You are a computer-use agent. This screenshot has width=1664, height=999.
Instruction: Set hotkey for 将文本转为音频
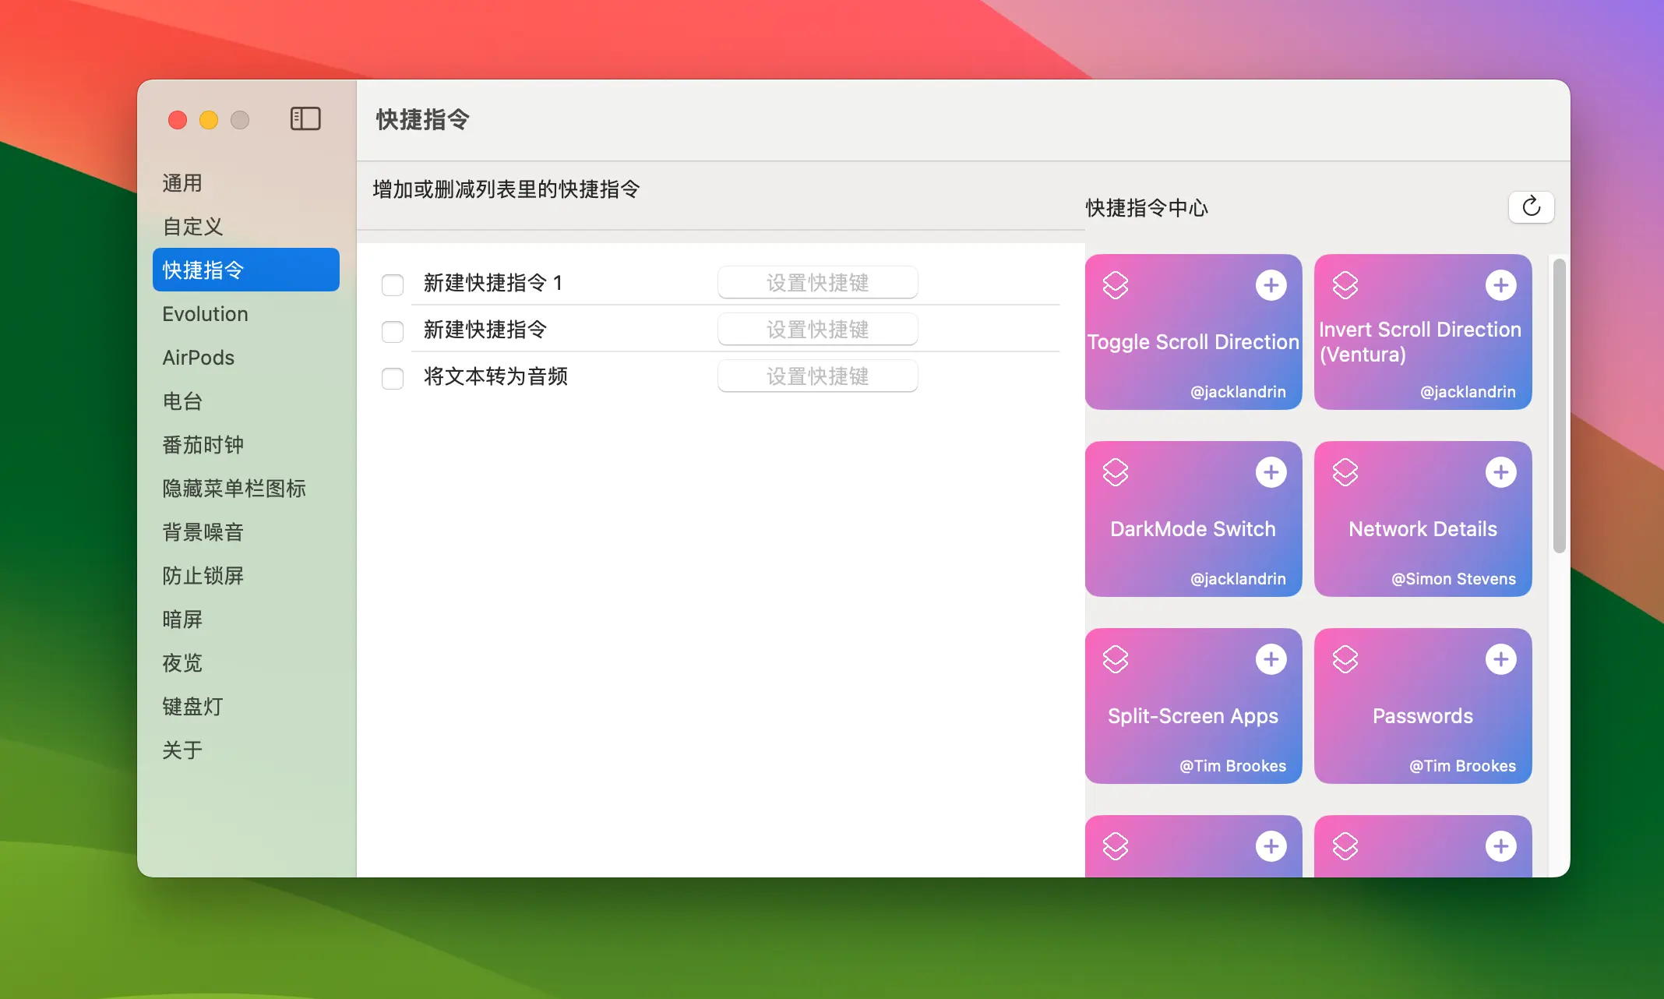point(817,376)
